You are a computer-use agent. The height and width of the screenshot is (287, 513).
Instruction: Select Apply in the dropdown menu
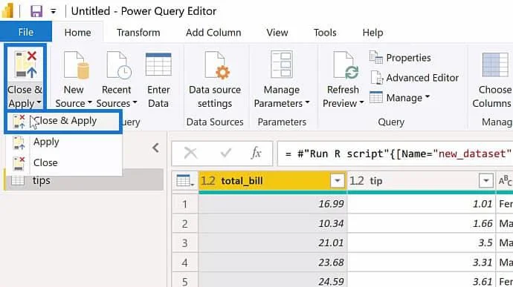tap(64, 142)
